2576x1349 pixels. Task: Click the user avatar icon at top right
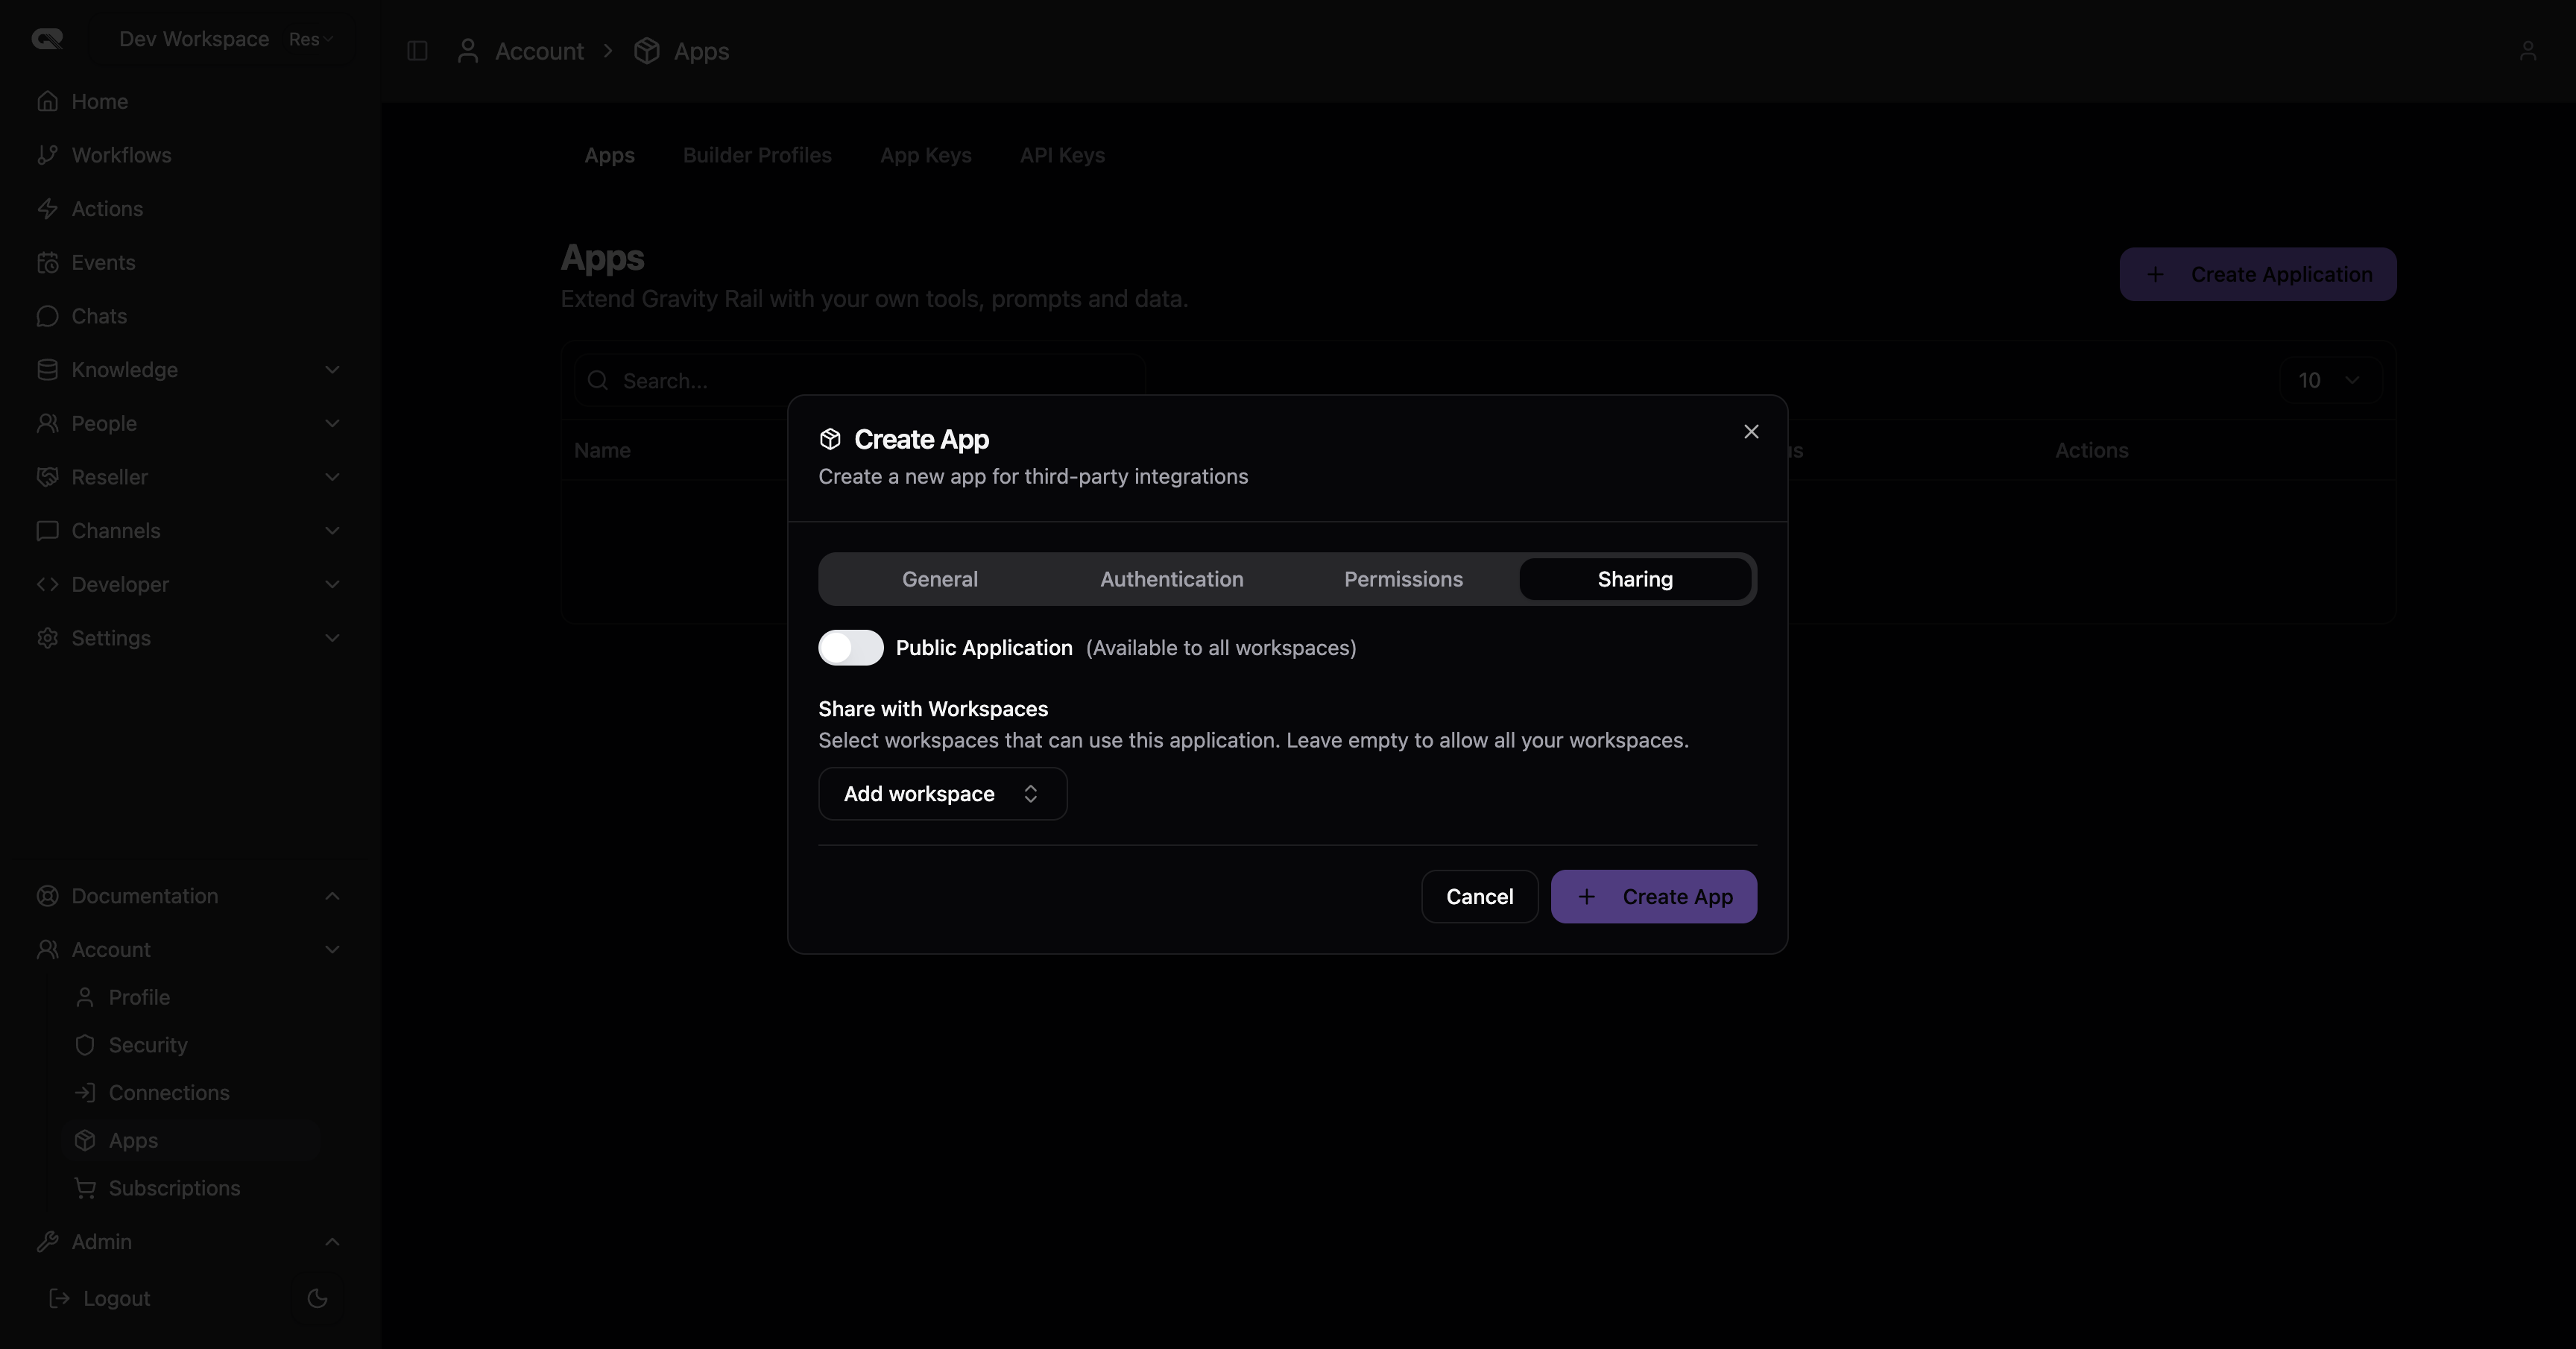[2527, 51]
